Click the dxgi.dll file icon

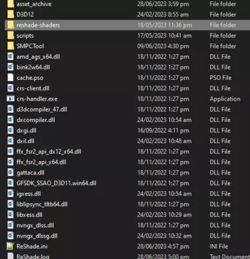pos(10,130)
